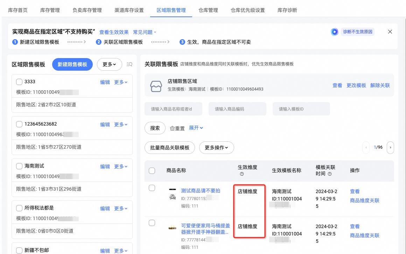
Task: Check the 测试商品请不要拍 row checkbox
Action: coord(152,188)
